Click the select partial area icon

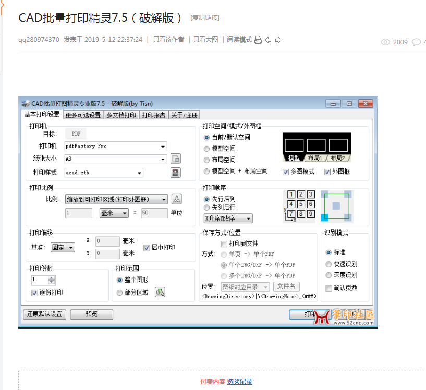[x=160, y=292]
